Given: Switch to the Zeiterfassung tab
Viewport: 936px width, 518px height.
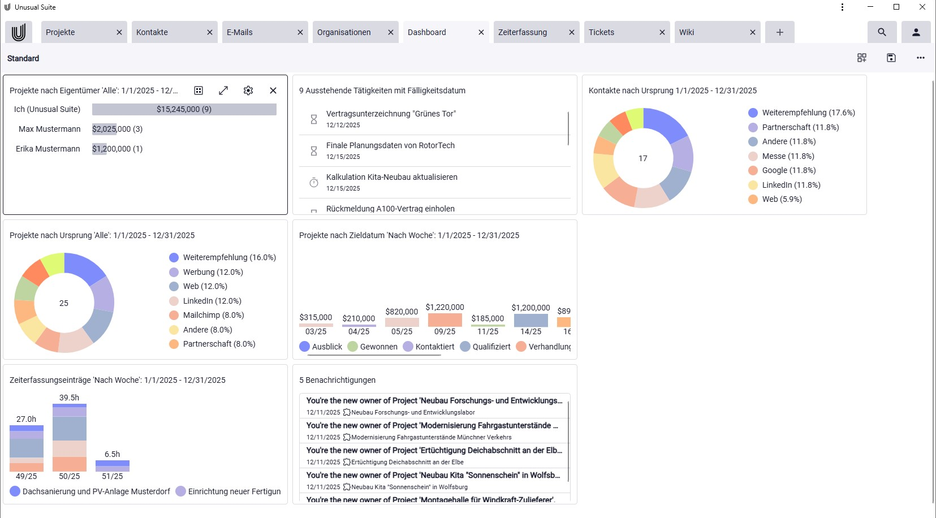Looking at the screenshot, I should point(523,32).
